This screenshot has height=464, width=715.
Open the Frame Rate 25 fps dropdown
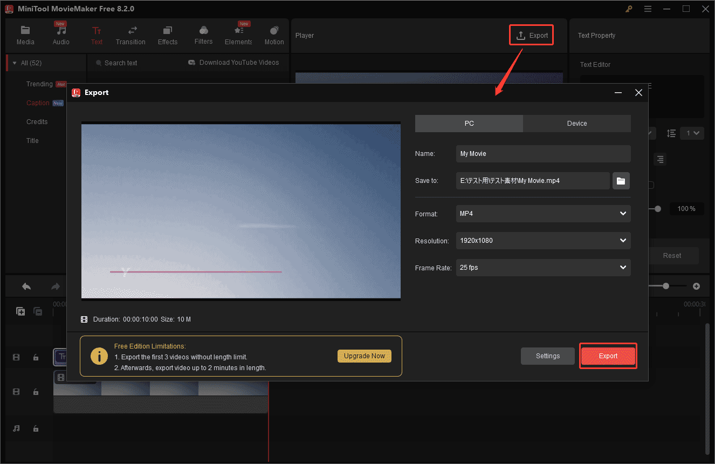[543, 267]
